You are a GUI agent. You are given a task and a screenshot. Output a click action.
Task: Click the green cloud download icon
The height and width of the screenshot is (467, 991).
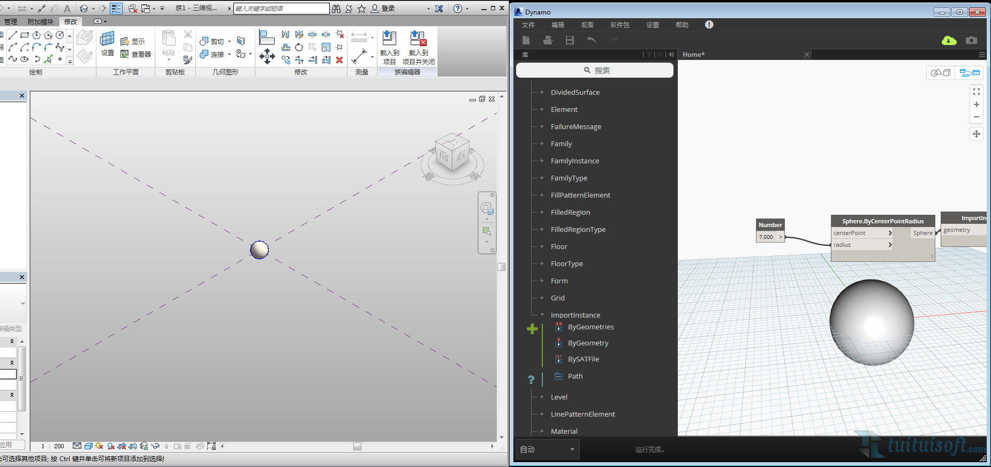949,41
